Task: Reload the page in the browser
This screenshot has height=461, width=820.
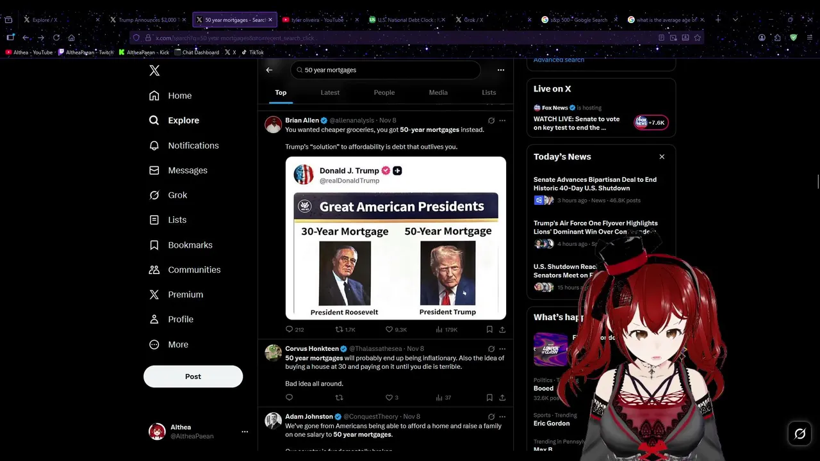Action: (x=56, y=38)
